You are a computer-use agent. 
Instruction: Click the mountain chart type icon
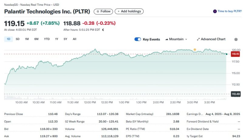click(x=167, y=39)
